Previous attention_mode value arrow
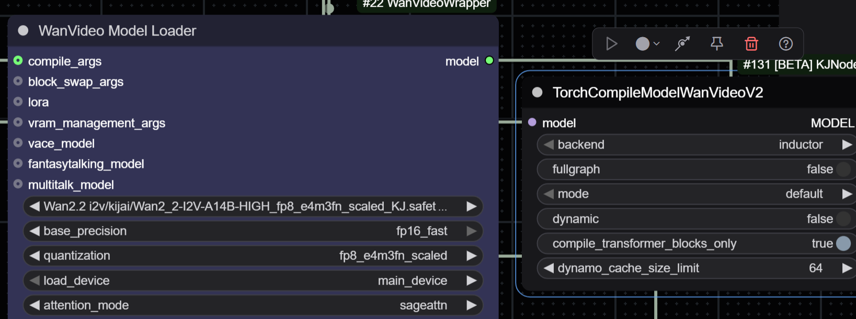This screenshot has height=319, width=856. click(35, 305)
